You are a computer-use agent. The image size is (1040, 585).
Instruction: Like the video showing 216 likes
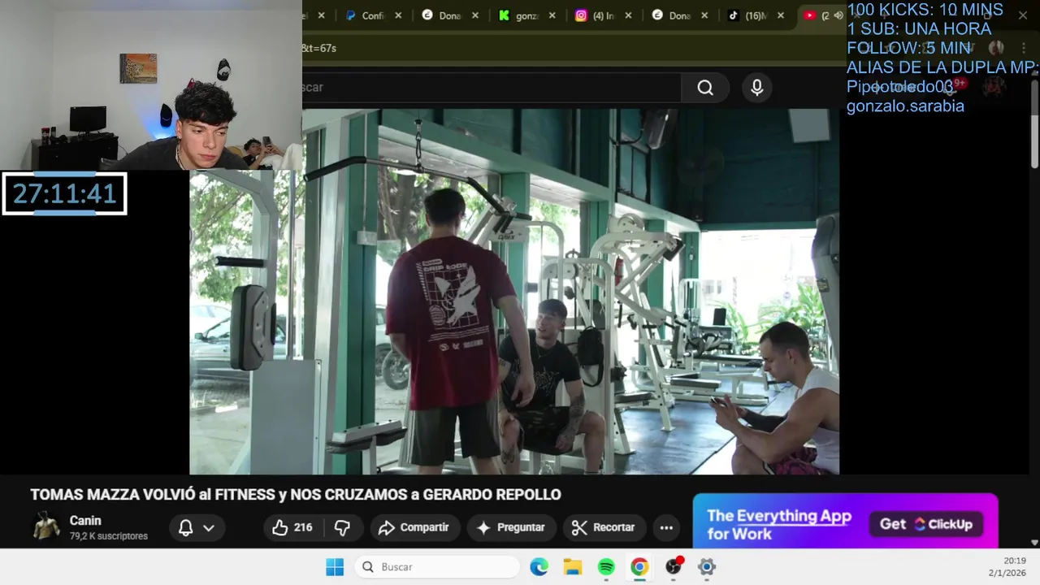[292, 527]
